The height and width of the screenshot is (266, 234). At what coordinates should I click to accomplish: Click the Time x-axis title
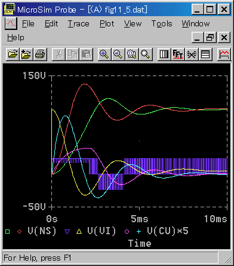[x=140, y=243]
